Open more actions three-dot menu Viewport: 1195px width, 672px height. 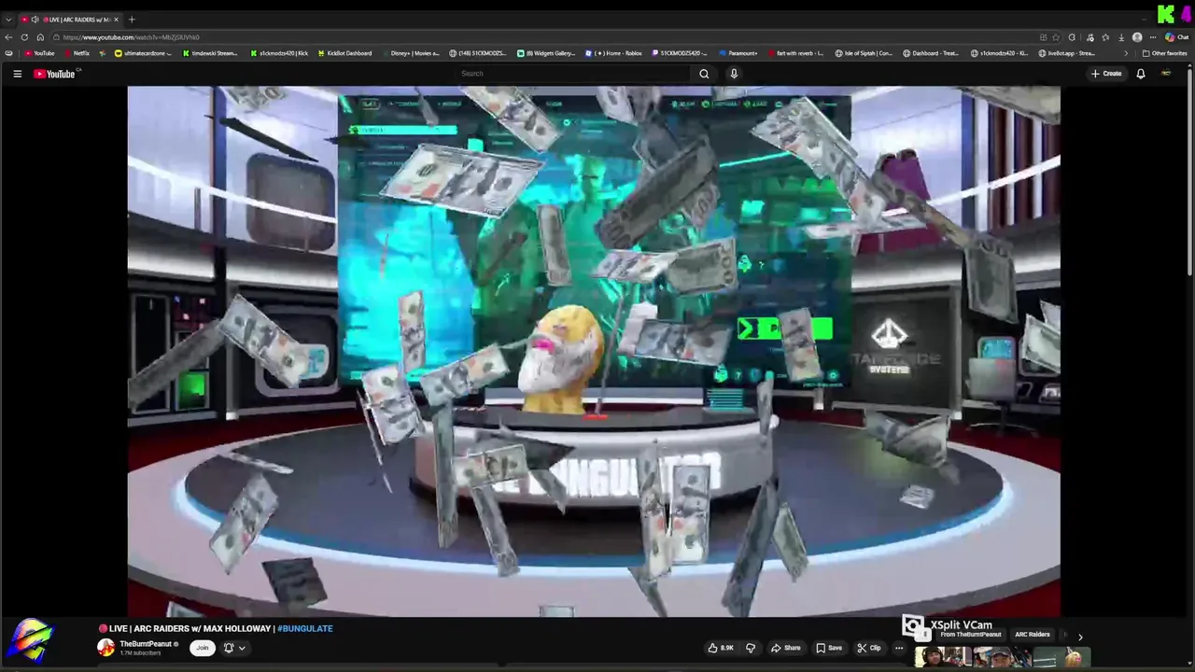[899, 648]
